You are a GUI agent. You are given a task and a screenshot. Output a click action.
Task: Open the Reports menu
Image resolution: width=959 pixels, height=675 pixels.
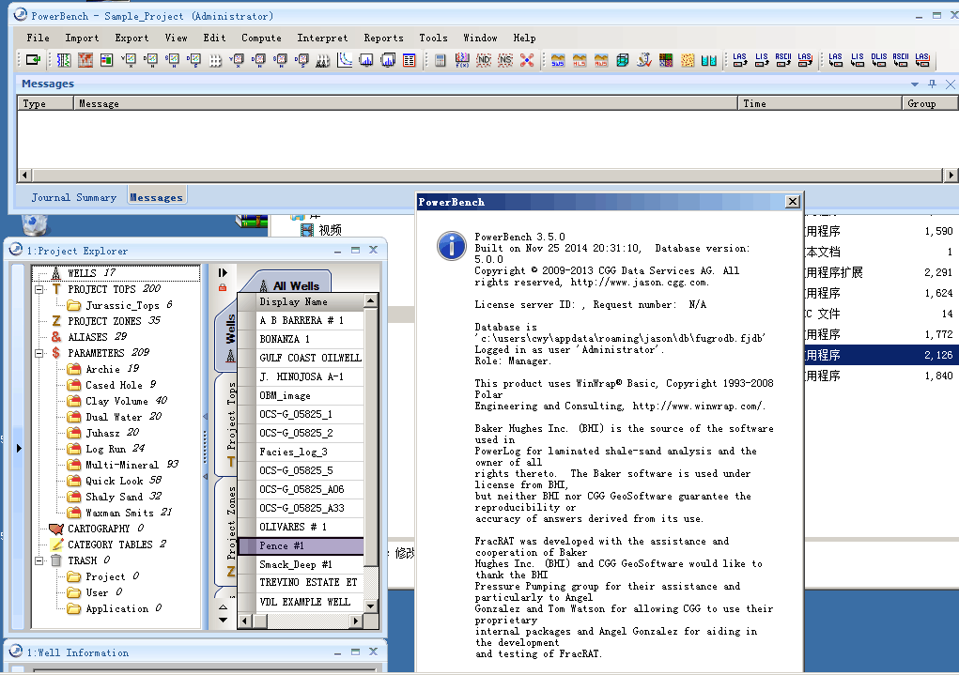tap(383, 38)
